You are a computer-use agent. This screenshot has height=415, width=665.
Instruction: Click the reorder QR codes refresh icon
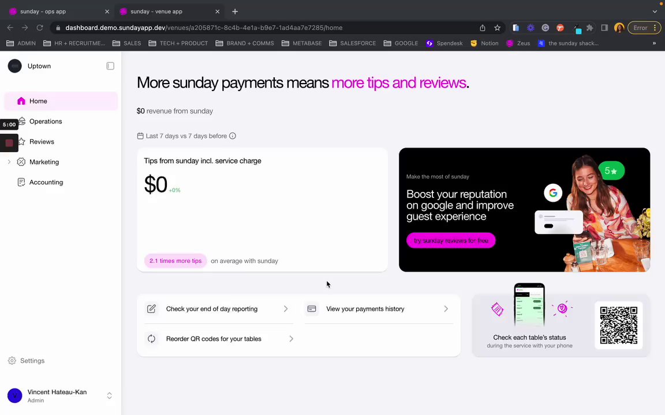(x=151, y=339)
